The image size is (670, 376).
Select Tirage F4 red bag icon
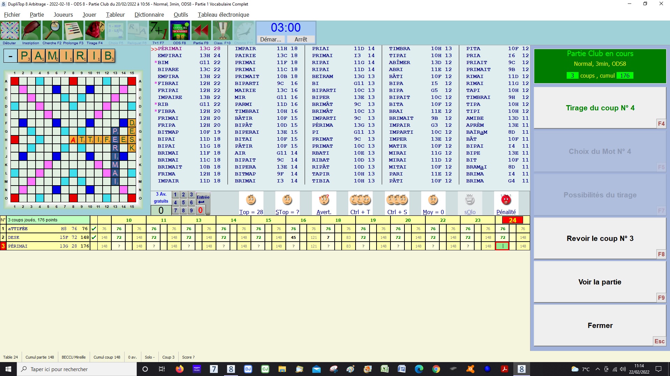(x=95, y=31)
